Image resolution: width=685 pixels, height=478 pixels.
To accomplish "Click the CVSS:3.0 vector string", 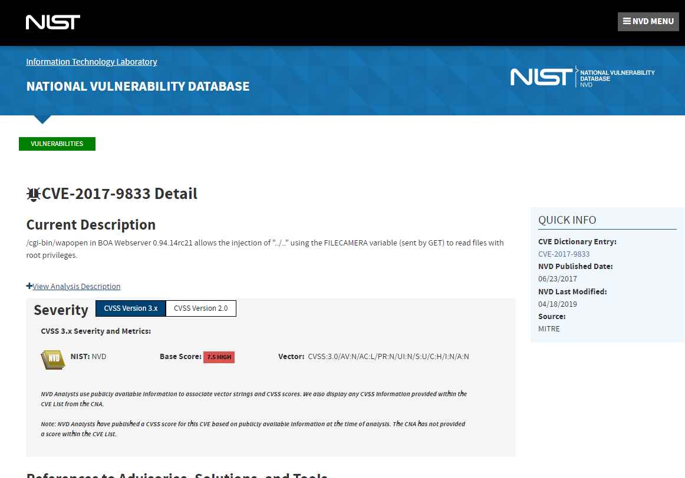I will tap(388, 357).
